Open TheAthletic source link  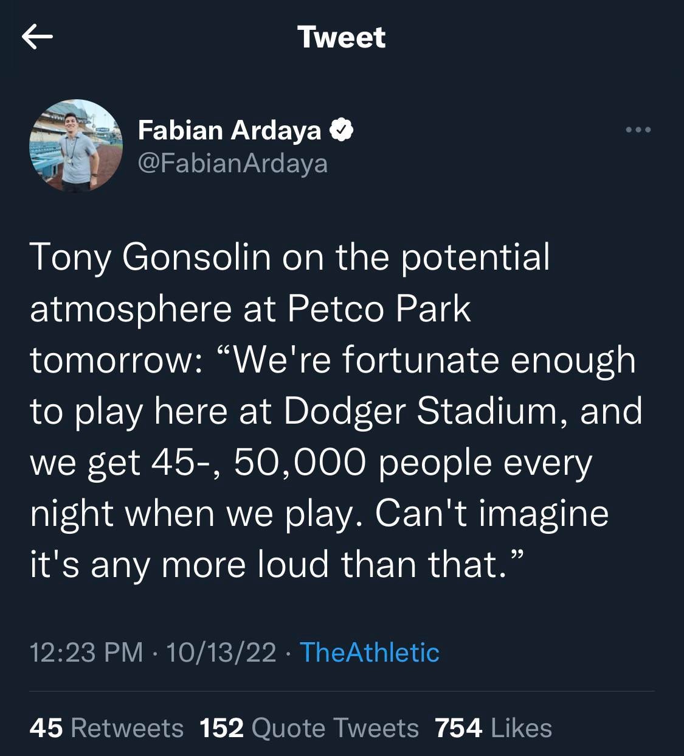click(x=369, y=653)
